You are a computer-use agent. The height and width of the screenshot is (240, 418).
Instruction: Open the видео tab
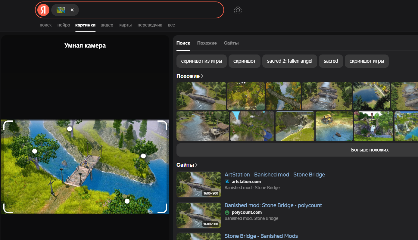click(x=107, y=25)
